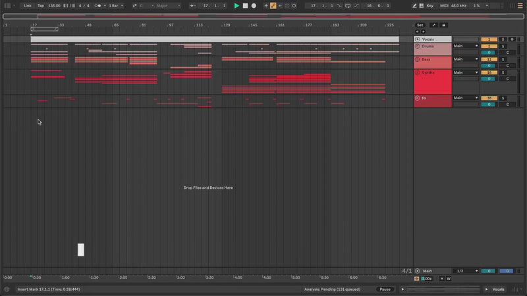Toggle automation mode pencil icon near Set
The image size is (527, 296).
pyautogui.click(x=433, y=25)
